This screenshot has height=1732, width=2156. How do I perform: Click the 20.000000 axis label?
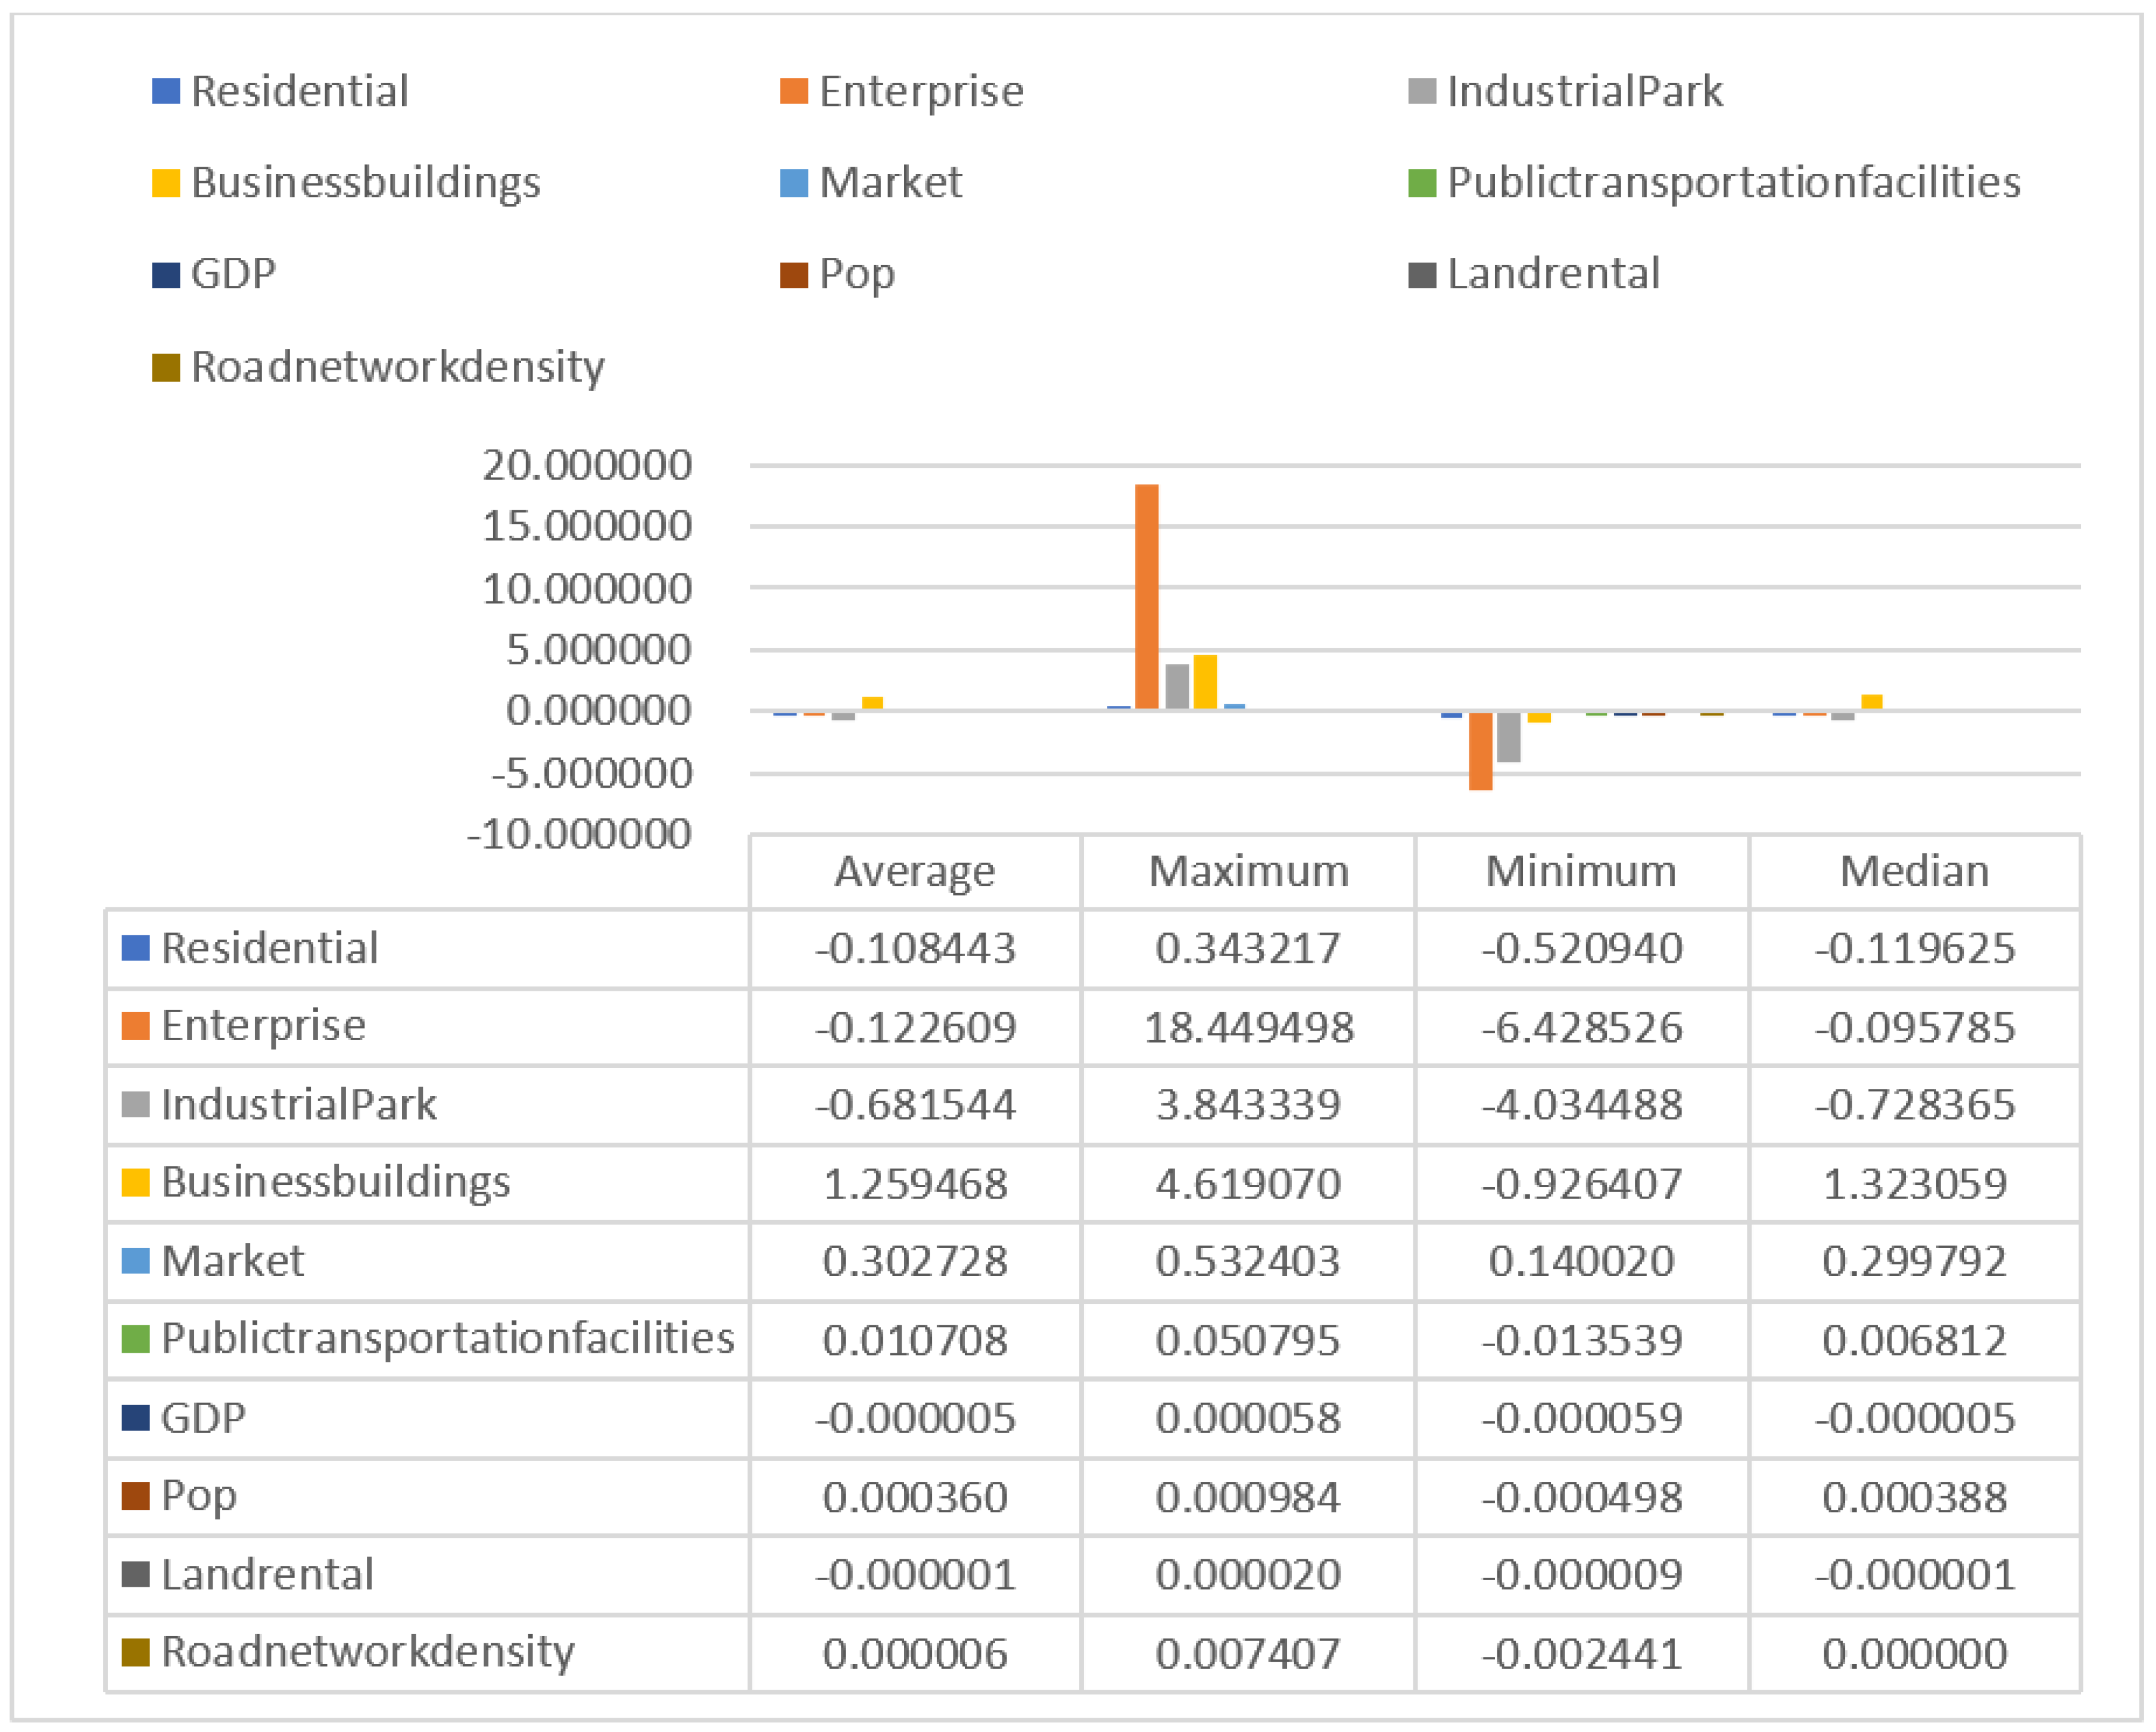tap(587, 465)
